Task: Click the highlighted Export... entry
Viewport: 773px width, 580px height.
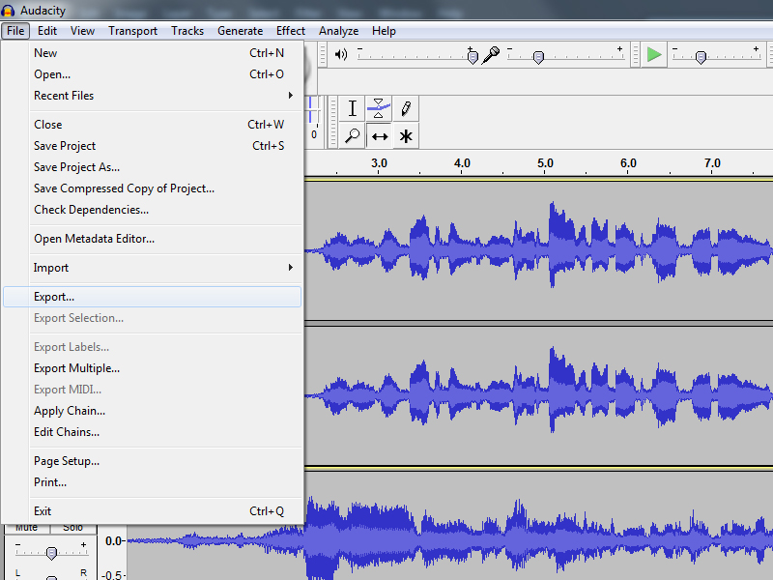Action: click(153, 297)
